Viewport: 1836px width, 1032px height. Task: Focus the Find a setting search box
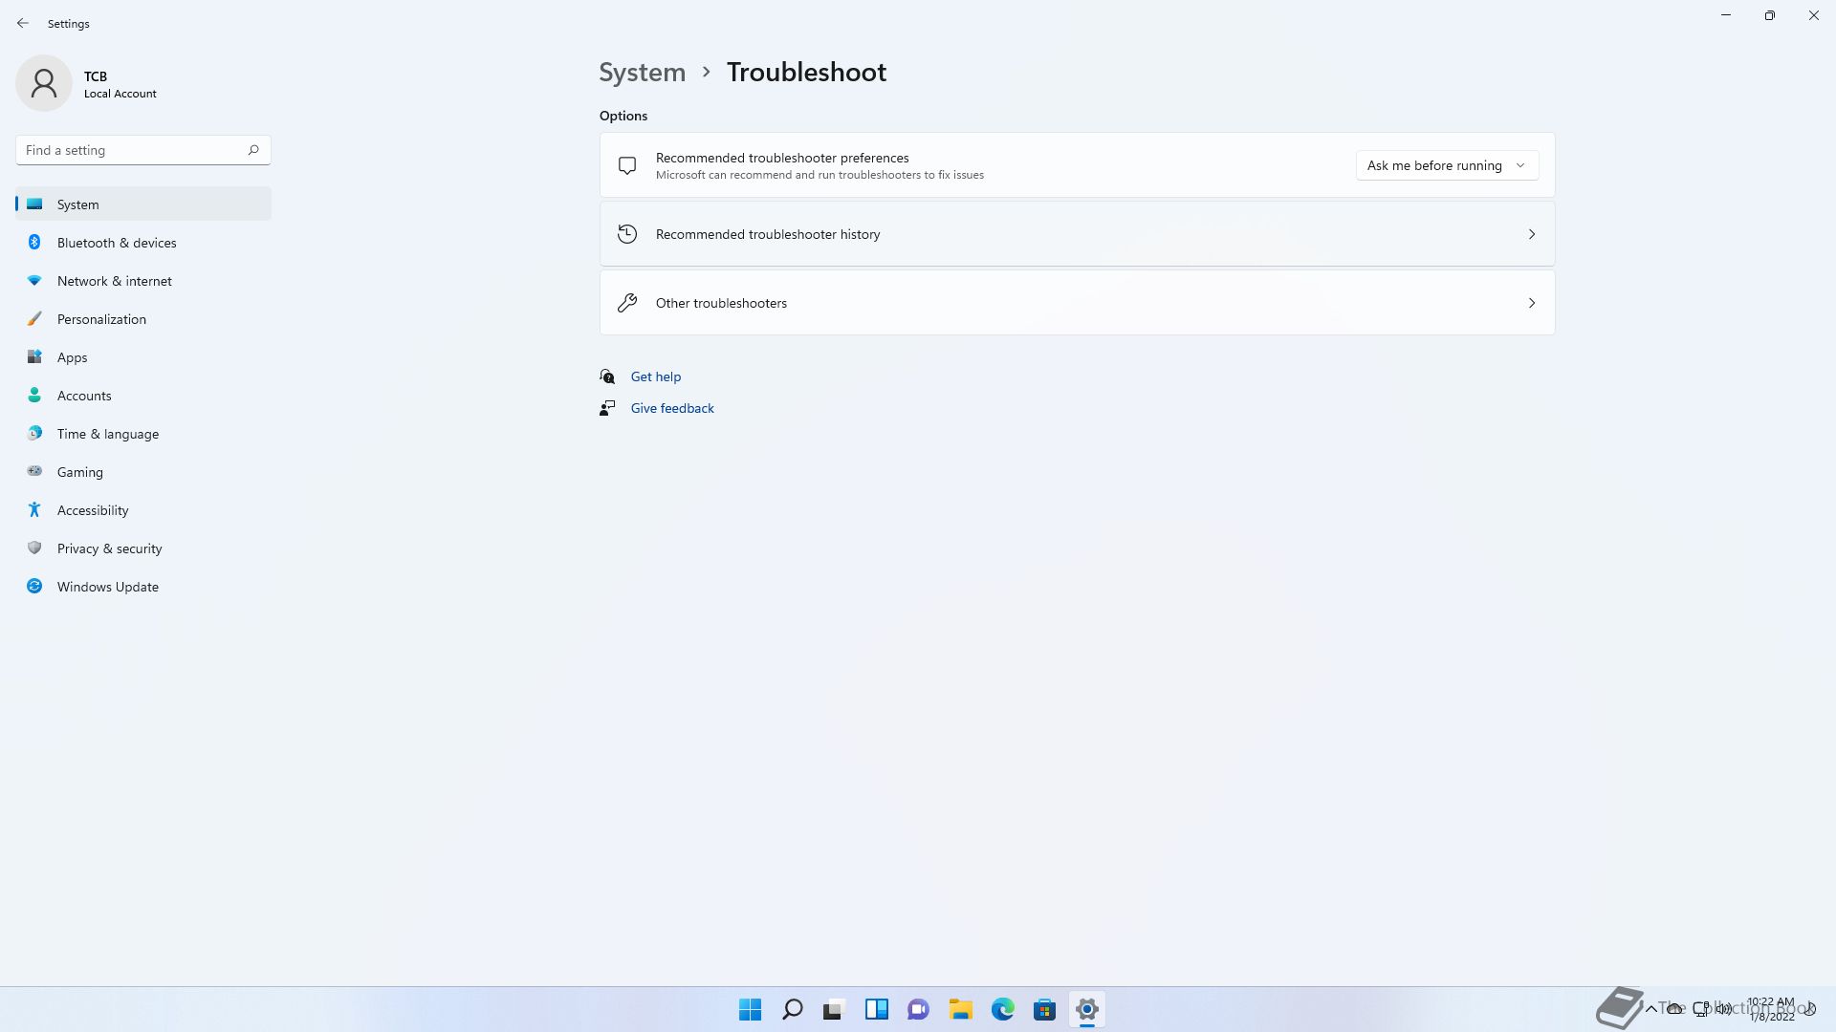pos(143,150)
